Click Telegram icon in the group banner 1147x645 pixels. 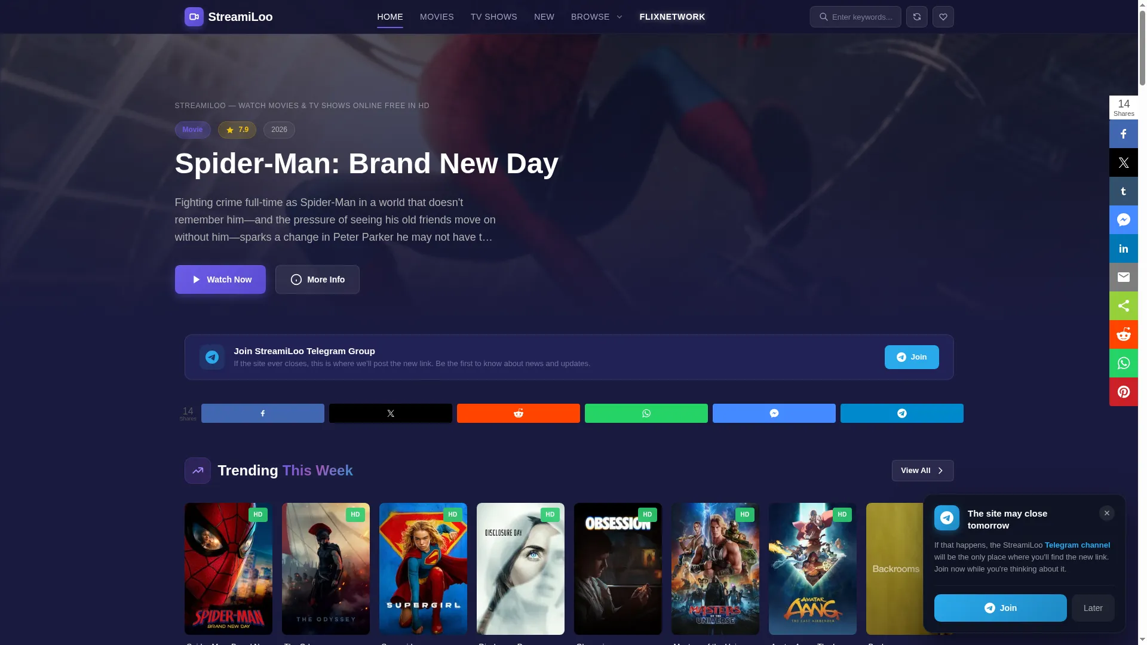(x=212, y=357)
